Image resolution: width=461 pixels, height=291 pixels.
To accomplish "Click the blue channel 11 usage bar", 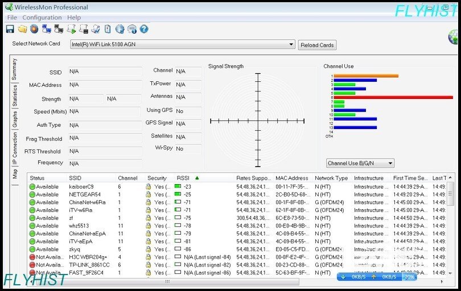I will 355,119.
